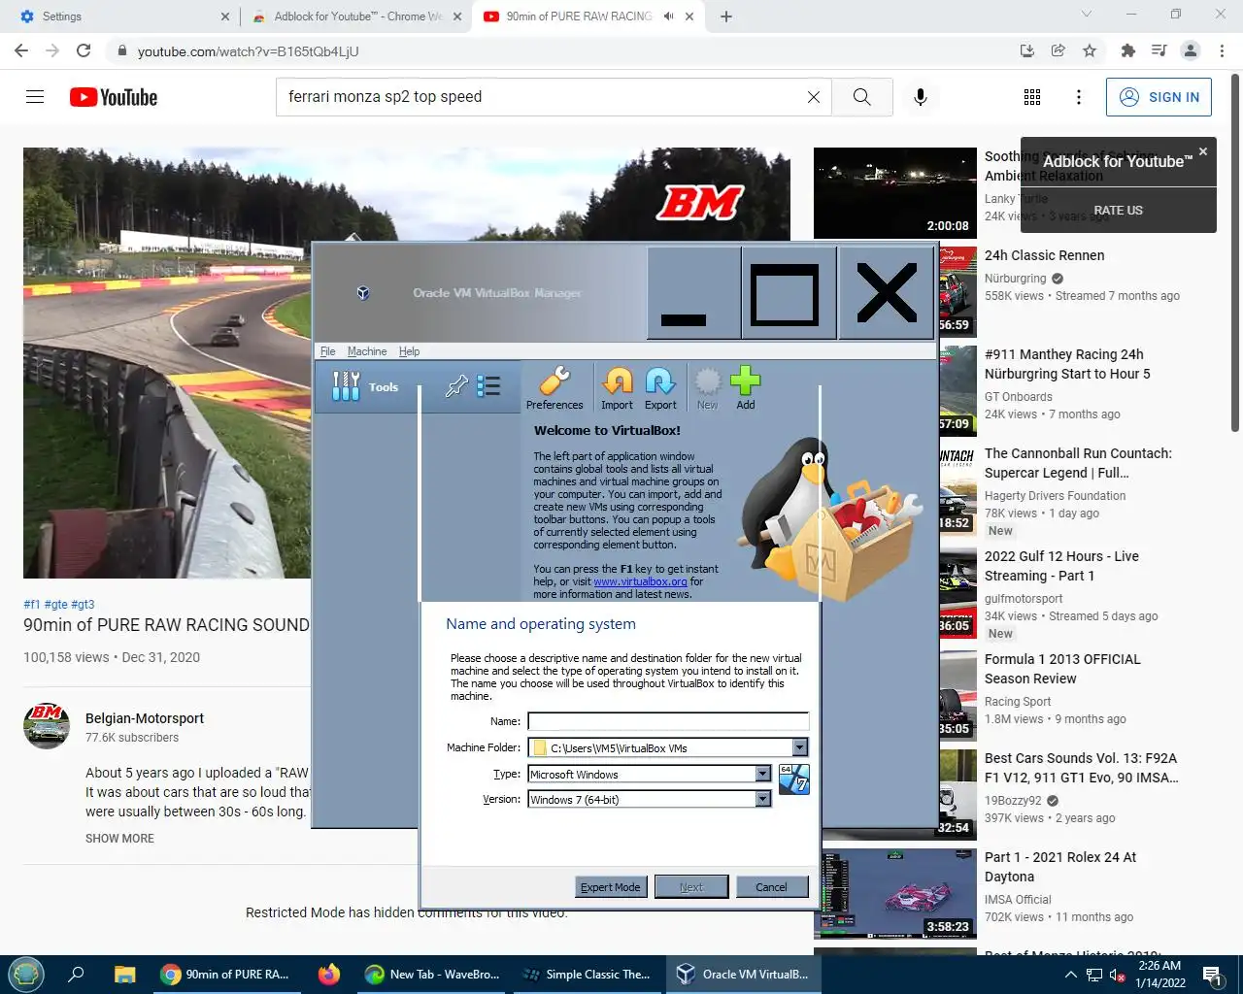Viewport: 1243px width, 994px height.
Task: Open The Cannonball Run Countach video
Action: 1078,463
